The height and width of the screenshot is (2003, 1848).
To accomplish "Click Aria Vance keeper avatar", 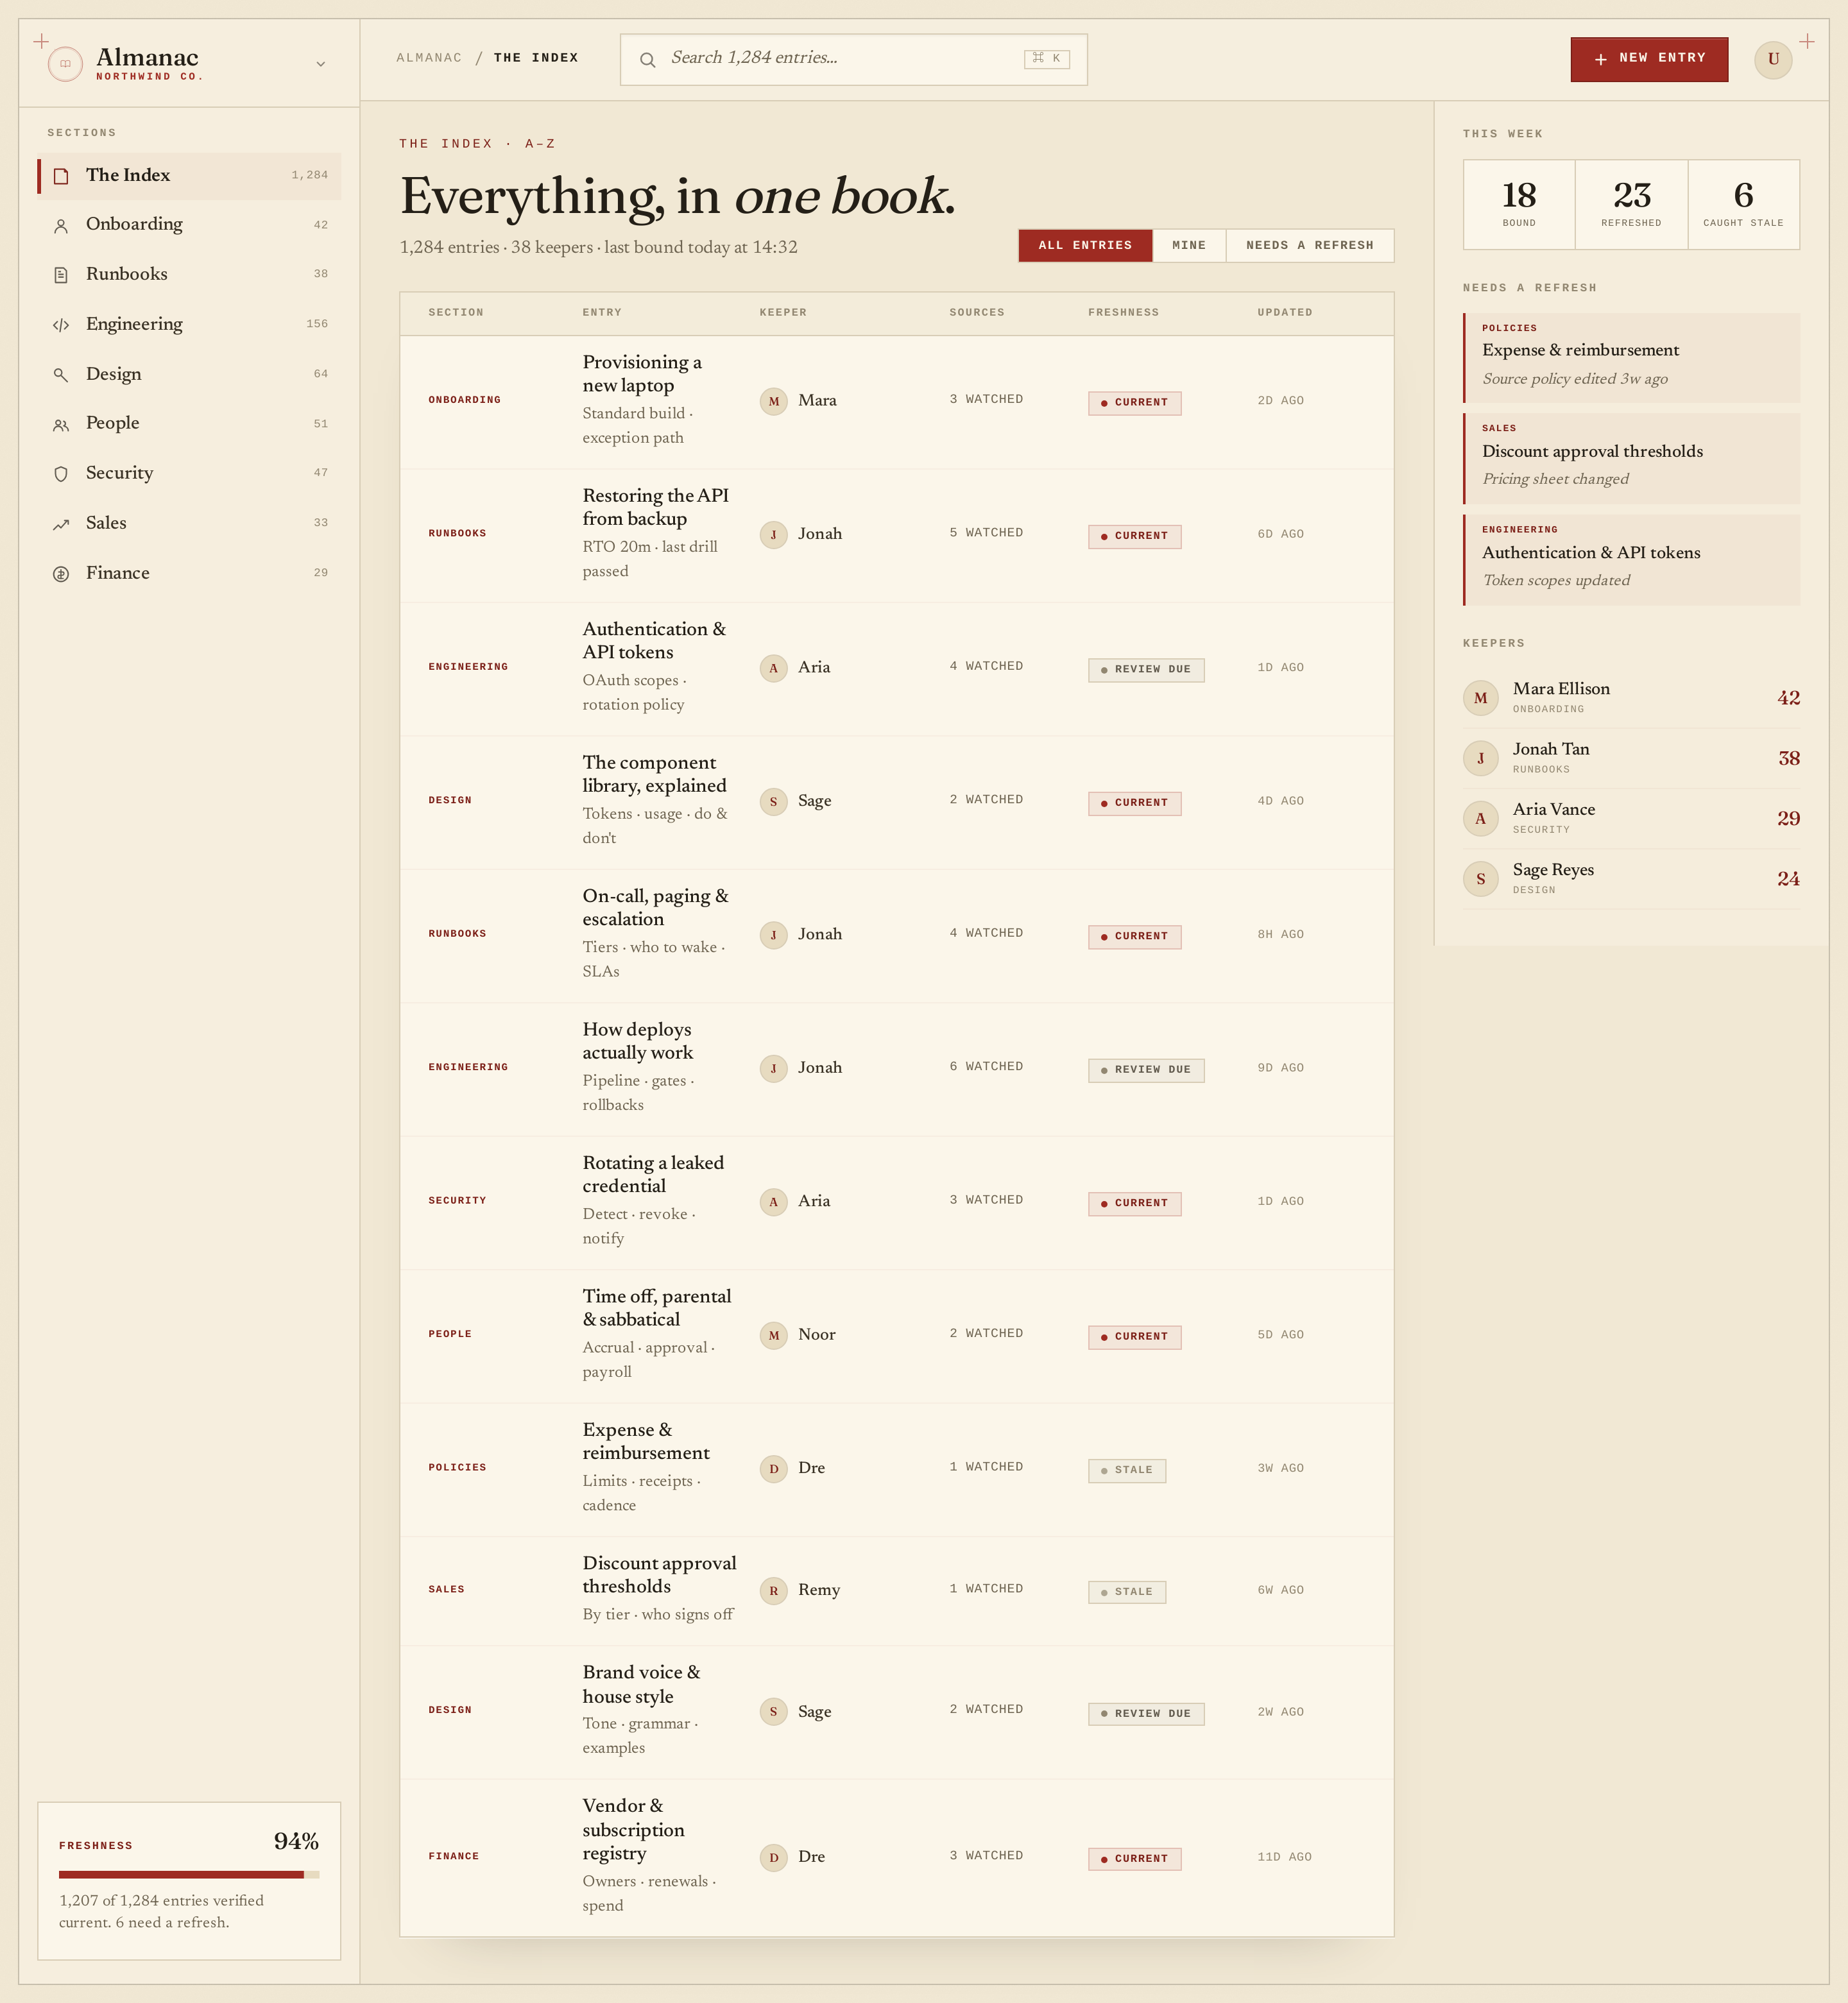I will pyautogui.click(x=1480, y=818).
